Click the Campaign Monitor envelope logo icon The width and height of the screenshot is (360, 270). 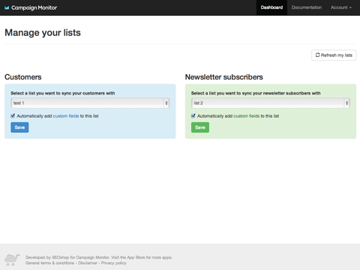(x=7, y=7)
